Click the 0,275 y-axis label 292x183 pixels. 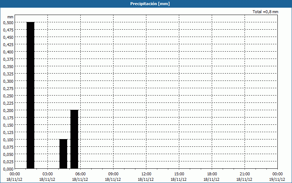coord(8,89)
